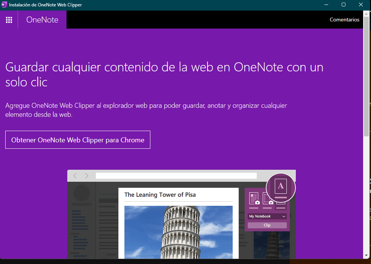Select the region clip icon
Image resolution: width=371 pixels, height=264 pixels.
click(x=268, y=199)
